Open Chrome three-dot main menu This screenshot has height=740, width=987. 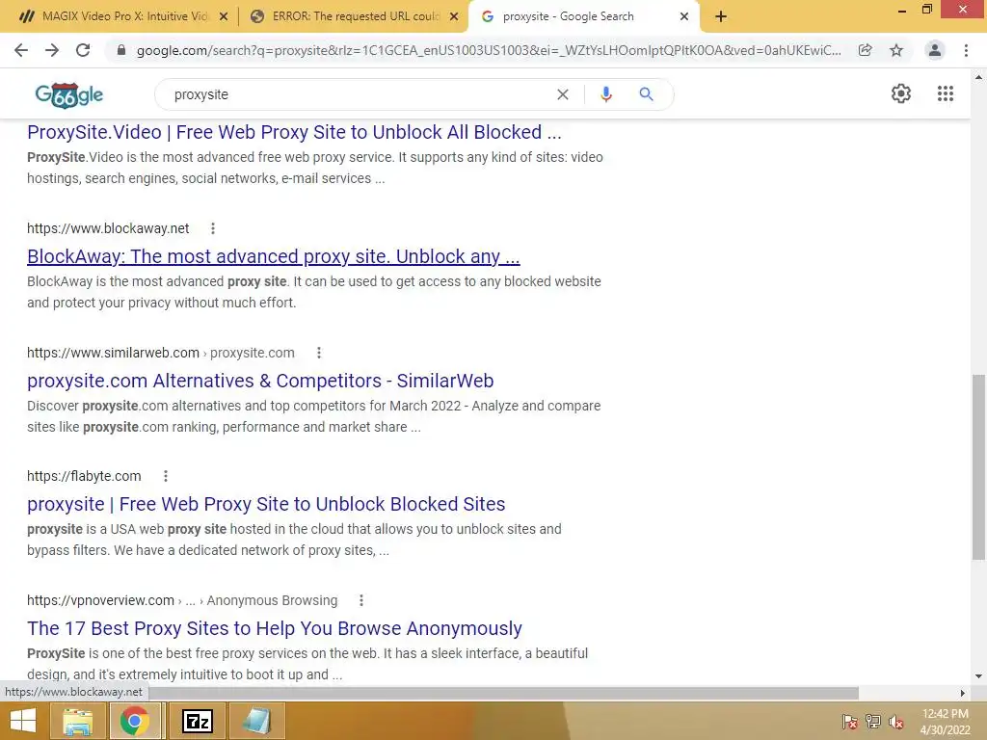click(966, 50)
